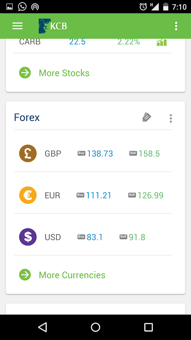191x340 pixels.
Task: Open the app overflow menu in header
Action: (176, 26)
